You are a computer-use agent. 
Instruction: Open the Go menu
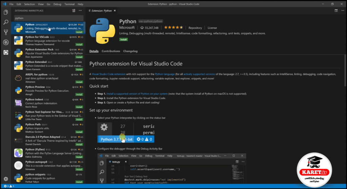click(48, 4)
